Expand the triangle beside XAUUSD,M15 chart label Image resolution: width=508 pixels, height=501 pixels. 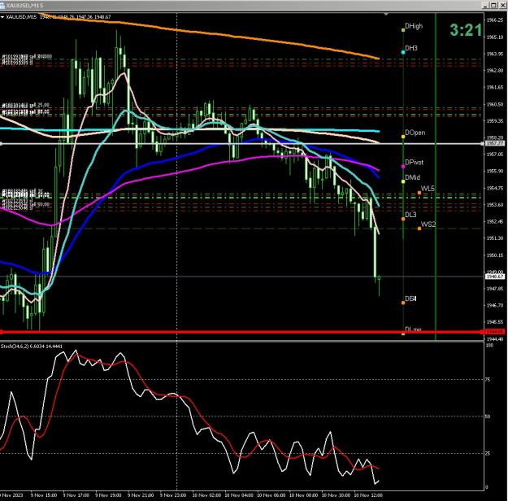coord(2,17)
